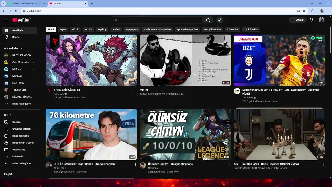
Task: Open a new browser tab
Action: pos(92,4)
